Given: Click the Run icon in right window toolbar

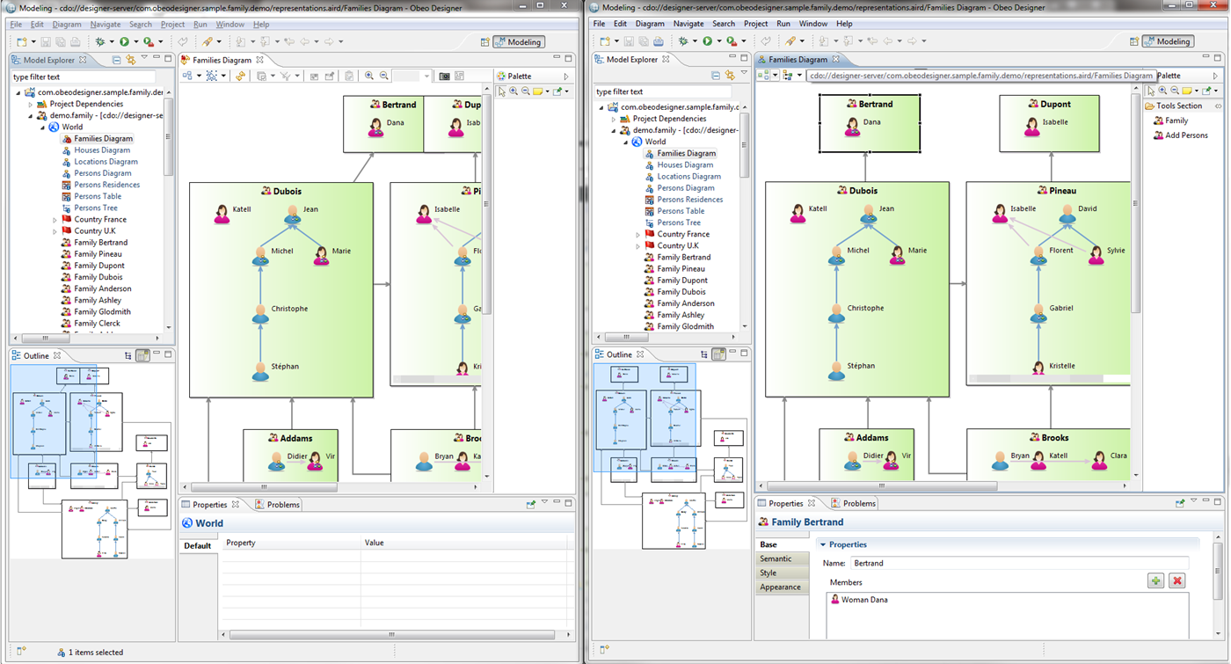Looking at the screenshot, I should tap(707, 41).
